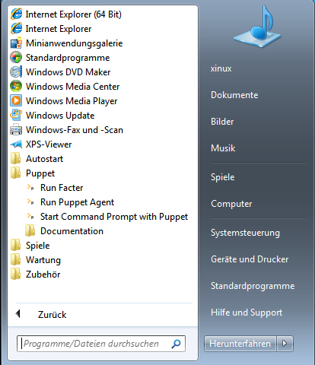Click the Autostart folder icon
Viewport: 315px width, 365px height.
coord(15,159)
